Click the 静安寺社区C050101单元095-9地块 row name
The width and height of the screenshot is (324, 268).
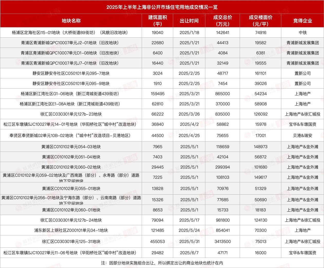point(71,84)
